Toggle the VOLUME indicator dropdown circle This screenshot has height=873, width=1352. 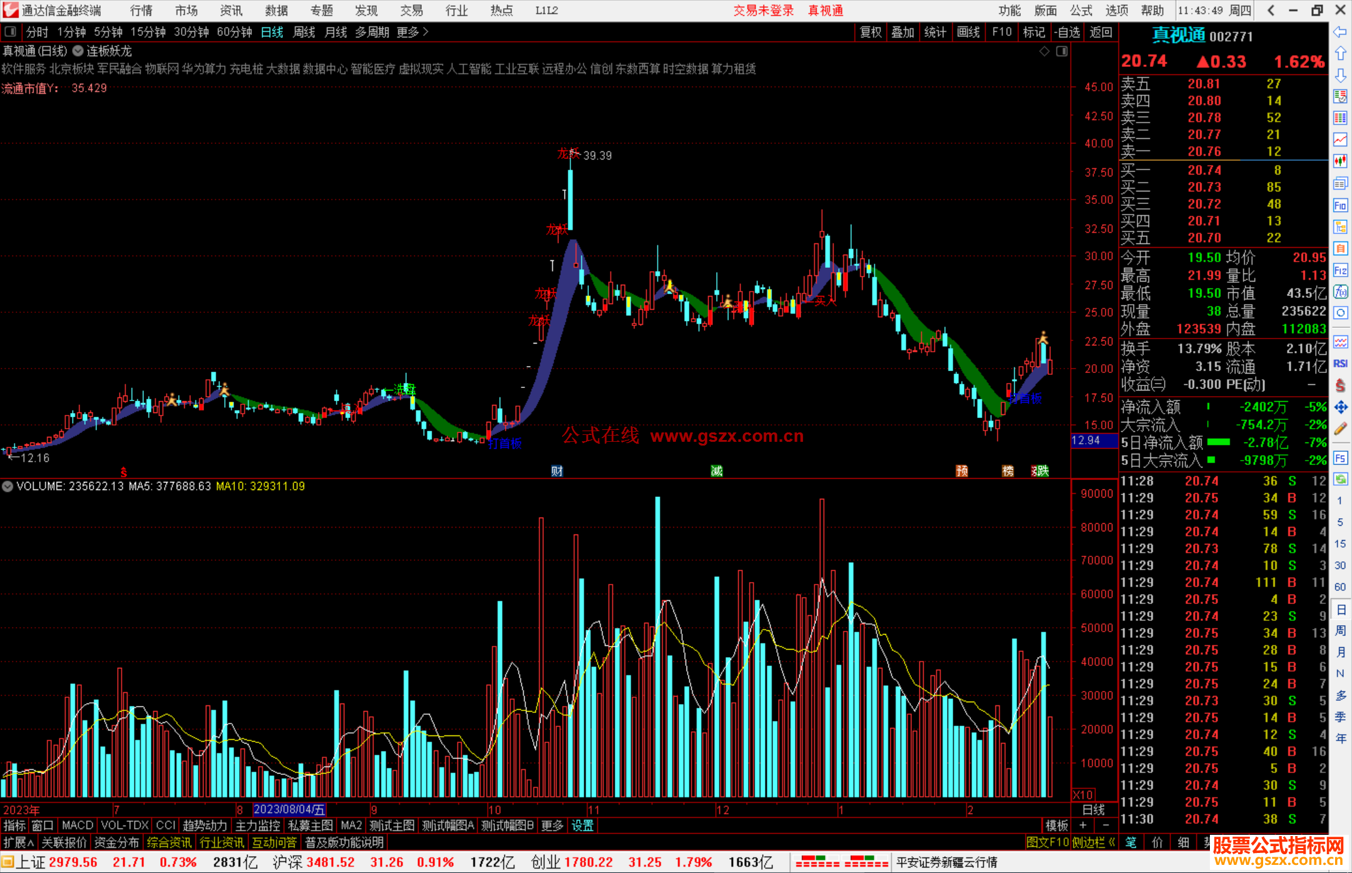tap(8, 486)
